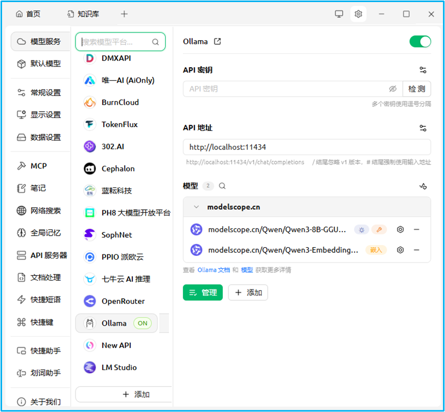Open the Ollama 文档 link
Image resolution: width=445 pixels, height=412 pixels.
coord(213,270)
